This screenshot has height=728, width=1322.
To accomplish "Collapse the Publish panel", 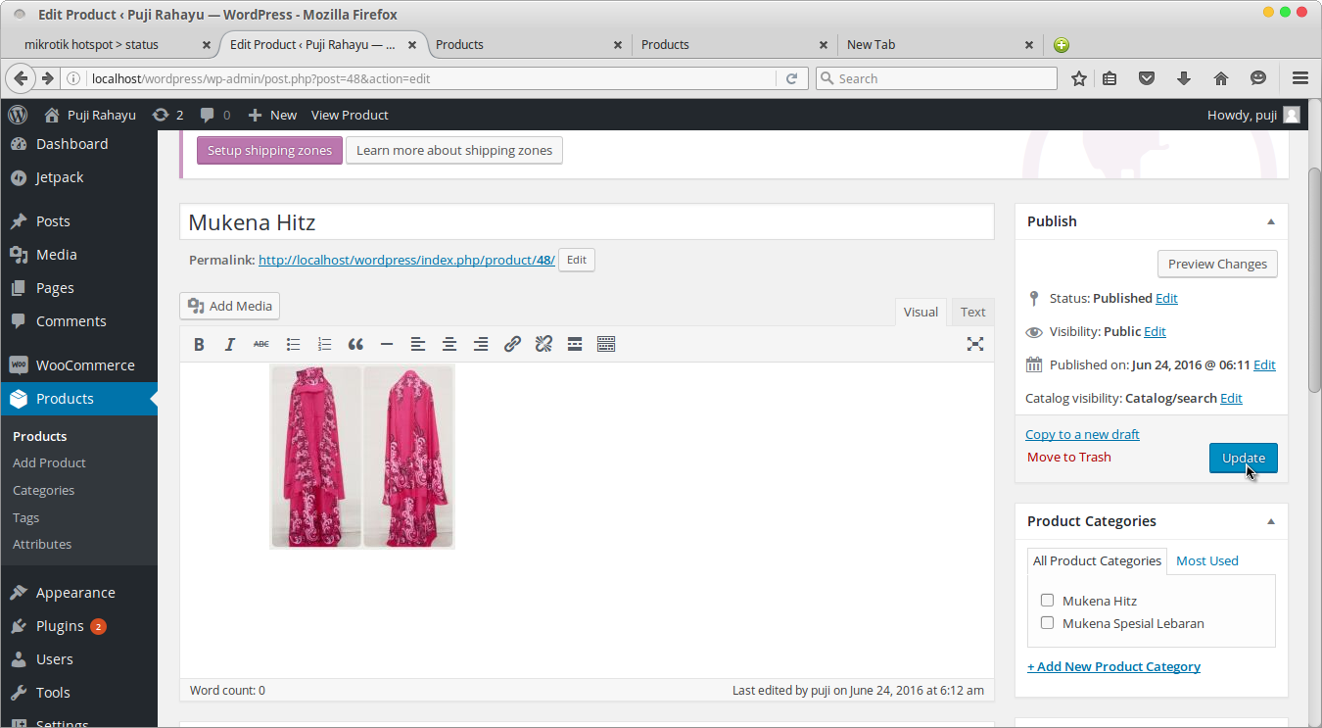I will pos(1270,220).
